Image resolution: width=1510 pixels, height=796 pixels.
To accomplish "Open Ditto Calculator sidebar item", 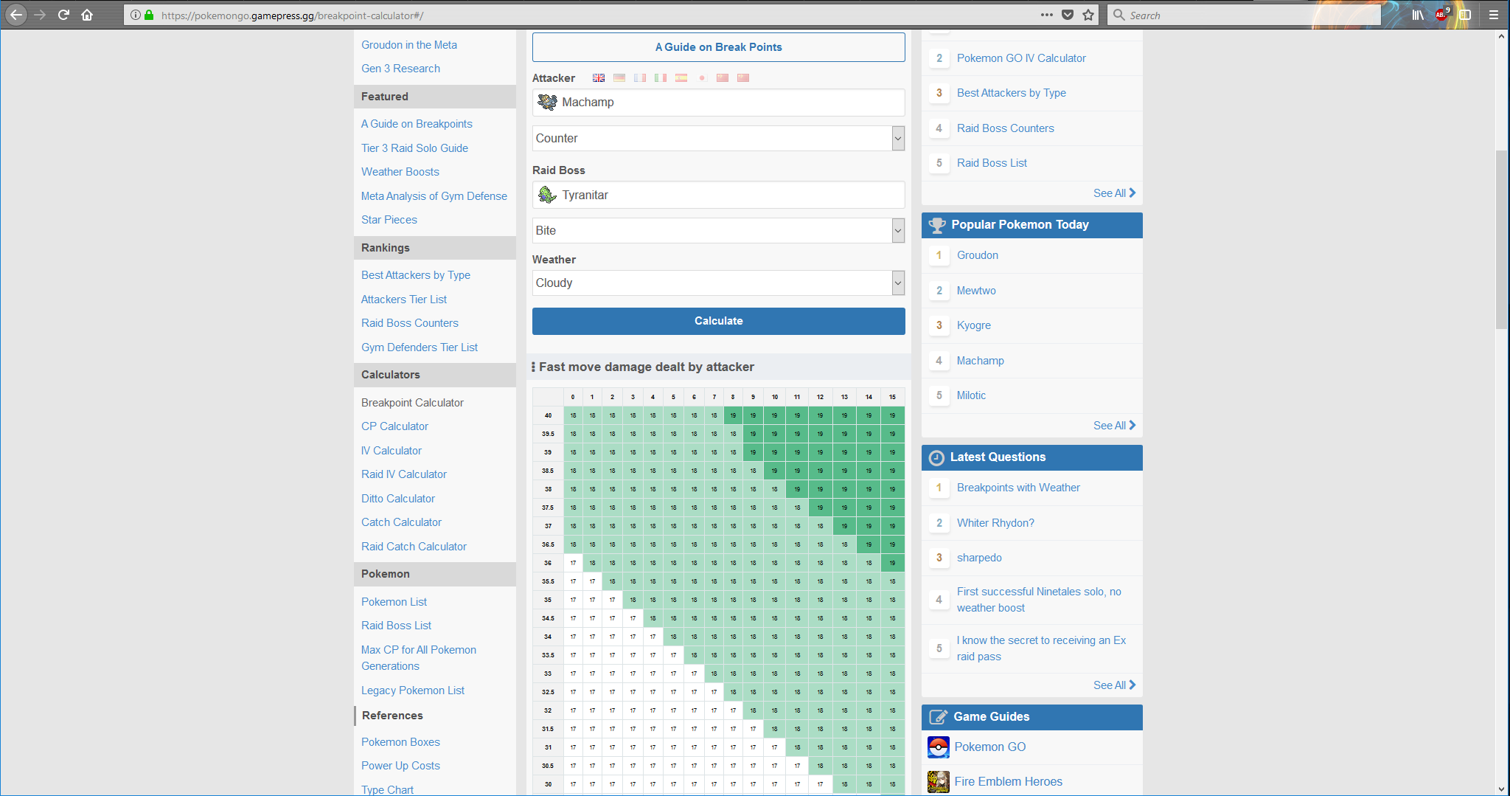I will (398, 499).
